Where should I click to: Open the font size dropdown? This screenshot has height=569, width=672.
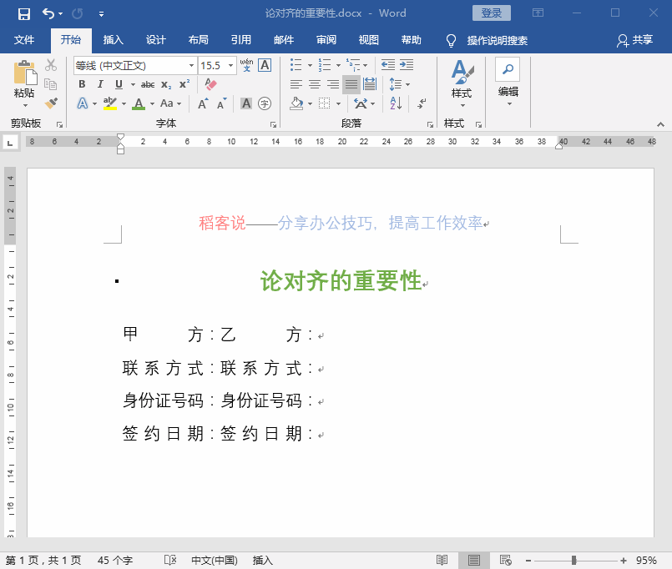pyautogui.click(x=227, y=64)
